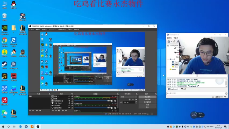Switch to 大厅 chat tab in TeamSpeak
The height and width of the screenshot is (129, 229).
184,89
